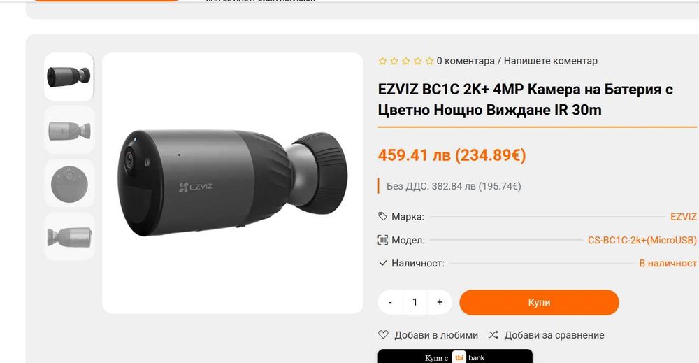The image size is (699, 363).
Task: Click the heart icon for favorites
Action: click(x=383, y=334)
